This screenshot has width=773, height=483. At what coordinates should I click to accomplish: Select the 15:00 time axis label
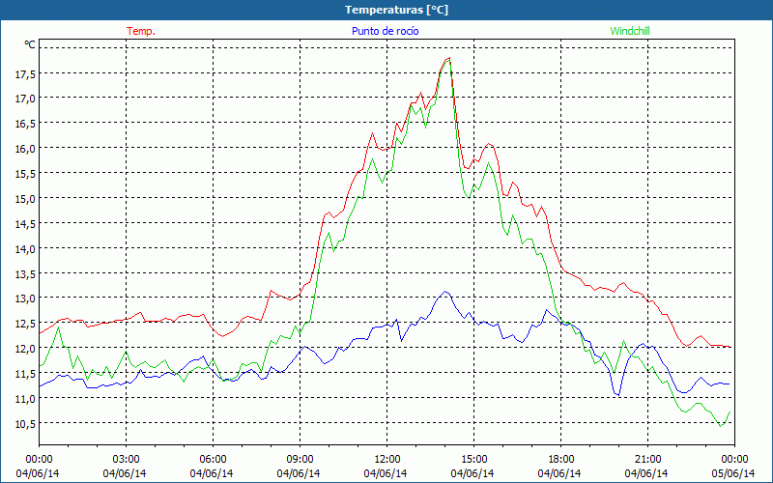click(x=474, y=459)
